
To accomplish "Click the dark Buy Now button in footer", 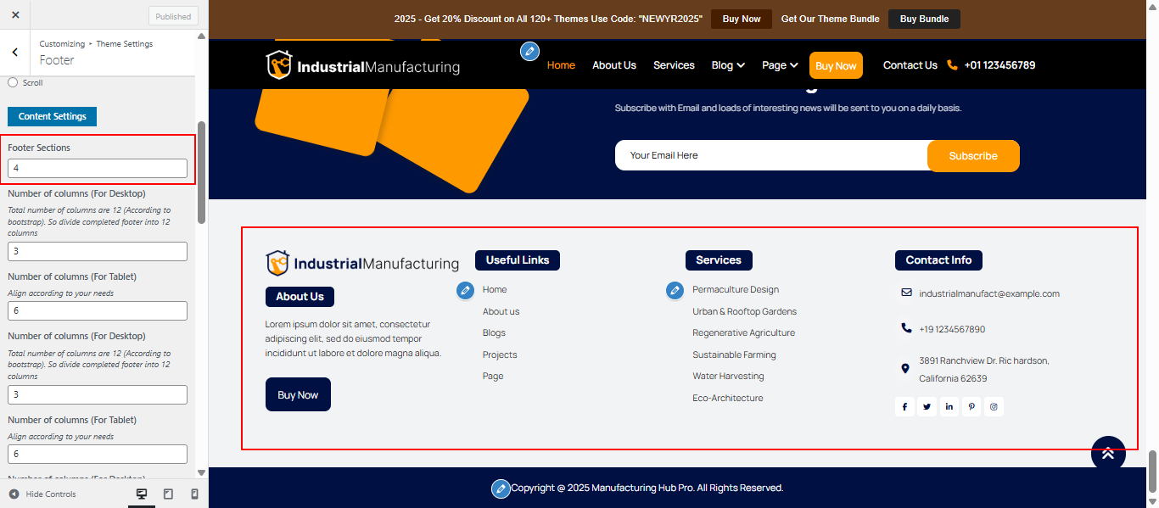I will 298,394.
